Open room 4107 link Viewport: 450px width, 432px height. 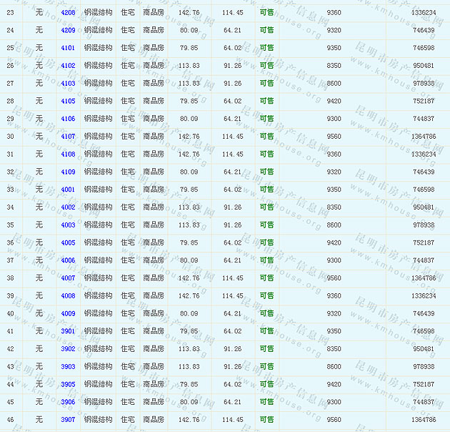tap(68, 137)
